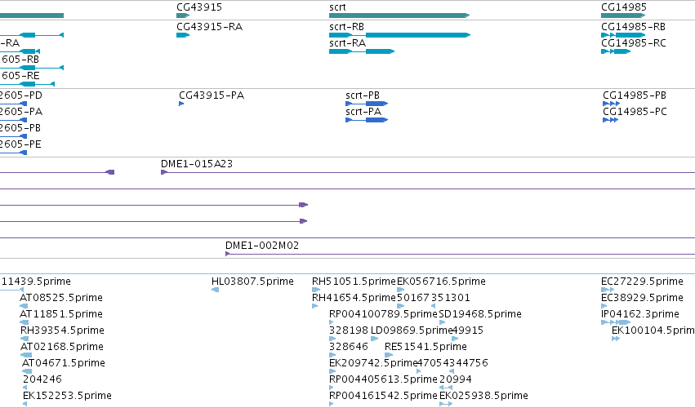Select scrt-PB protein feature
The width and height of the screenshot is (695, 408).
pyautogui.click(x=367, y=104)
